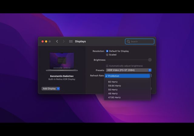The width and height of the screenshot is (194, 136).
Task: Minimize the Displays window
Action: coord(46,41)
